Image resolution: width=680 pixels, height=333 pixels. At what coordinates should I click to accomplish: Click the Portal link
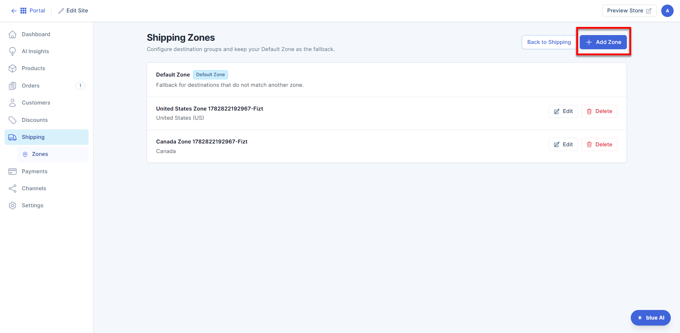(x=37, y=11)
